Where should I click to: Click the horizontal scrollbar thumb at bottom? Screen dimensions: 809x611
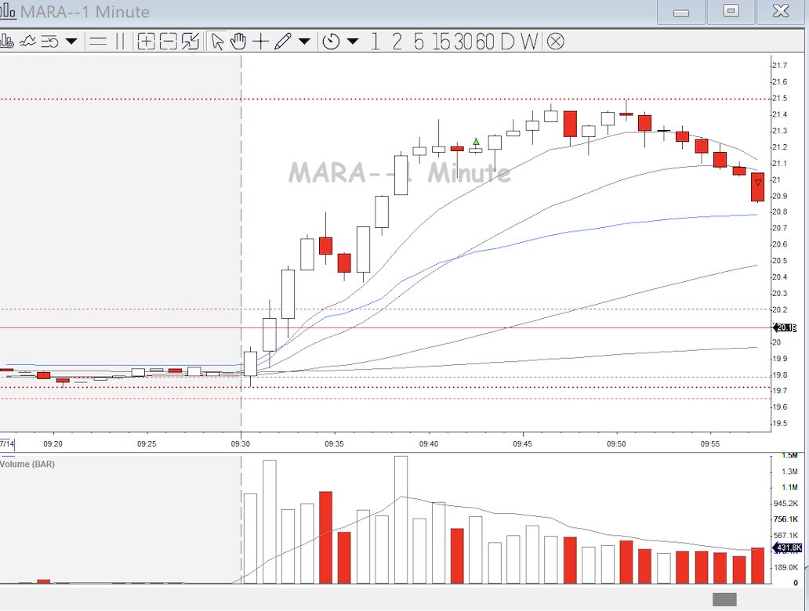click(724, 600)
